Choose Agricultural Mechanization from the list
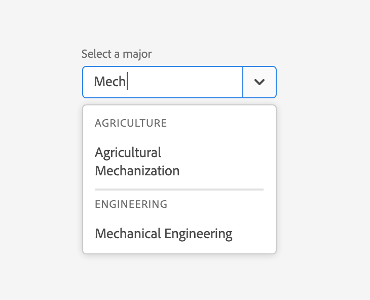 (x=137, y=162)
